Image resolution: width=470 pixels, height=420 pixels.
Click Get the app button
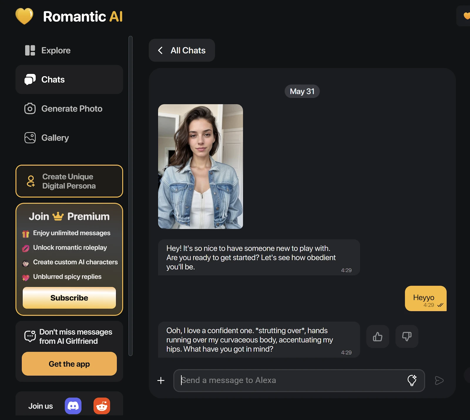click(69, 364)
